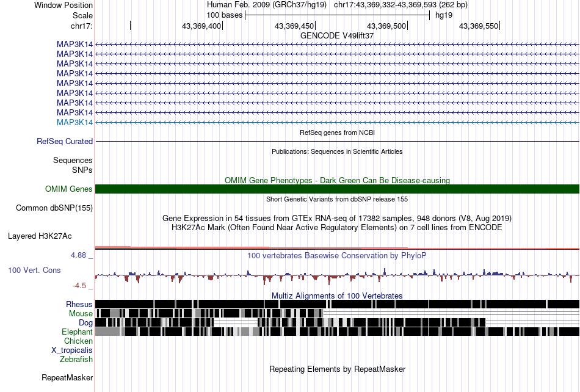This screenshot has height=392, width=580.
Task: Click the chr17: ruler label
Action: point(81,26)
